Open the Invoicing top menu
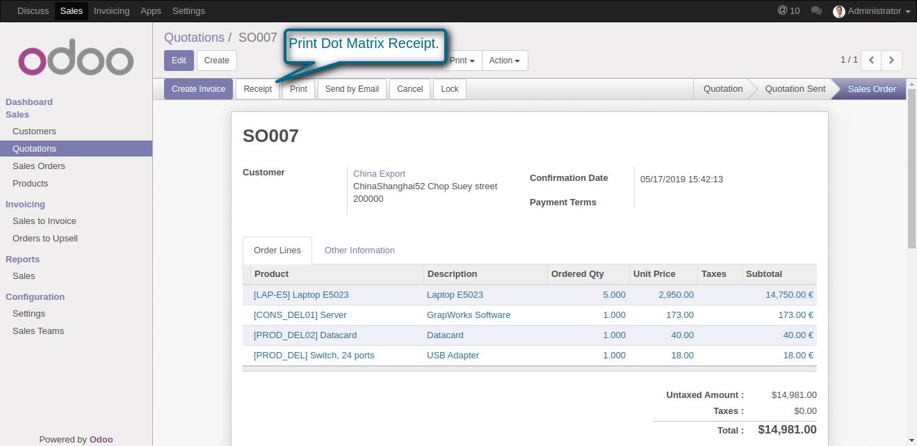 click(x=111, y=11)
